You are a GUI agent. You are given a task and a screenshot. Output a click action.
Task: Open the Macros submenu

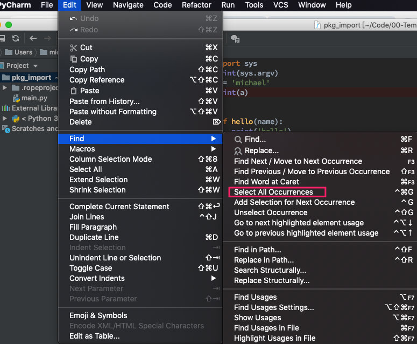tap(140, 149)
